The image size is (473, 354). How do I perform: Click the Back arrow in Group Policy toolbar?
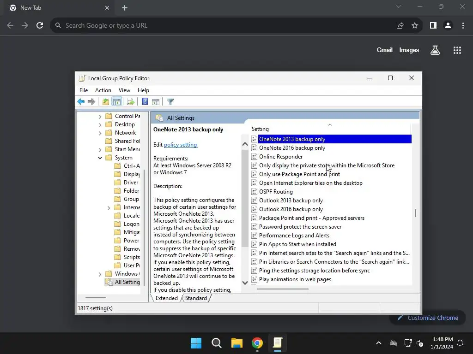point(81,102)
